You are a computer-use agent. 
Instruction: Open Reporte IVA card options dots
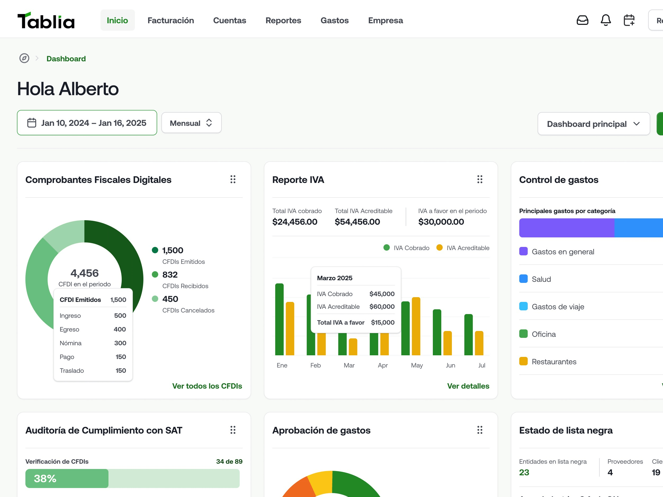coord(480,180)
